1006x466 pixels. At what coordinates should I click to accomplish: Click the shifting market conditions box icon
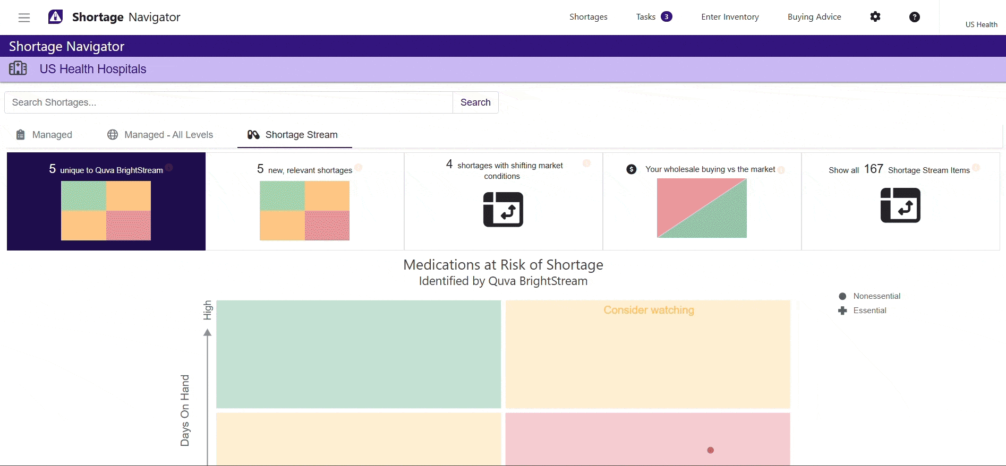pyautogui.click(x=503, y=210)
